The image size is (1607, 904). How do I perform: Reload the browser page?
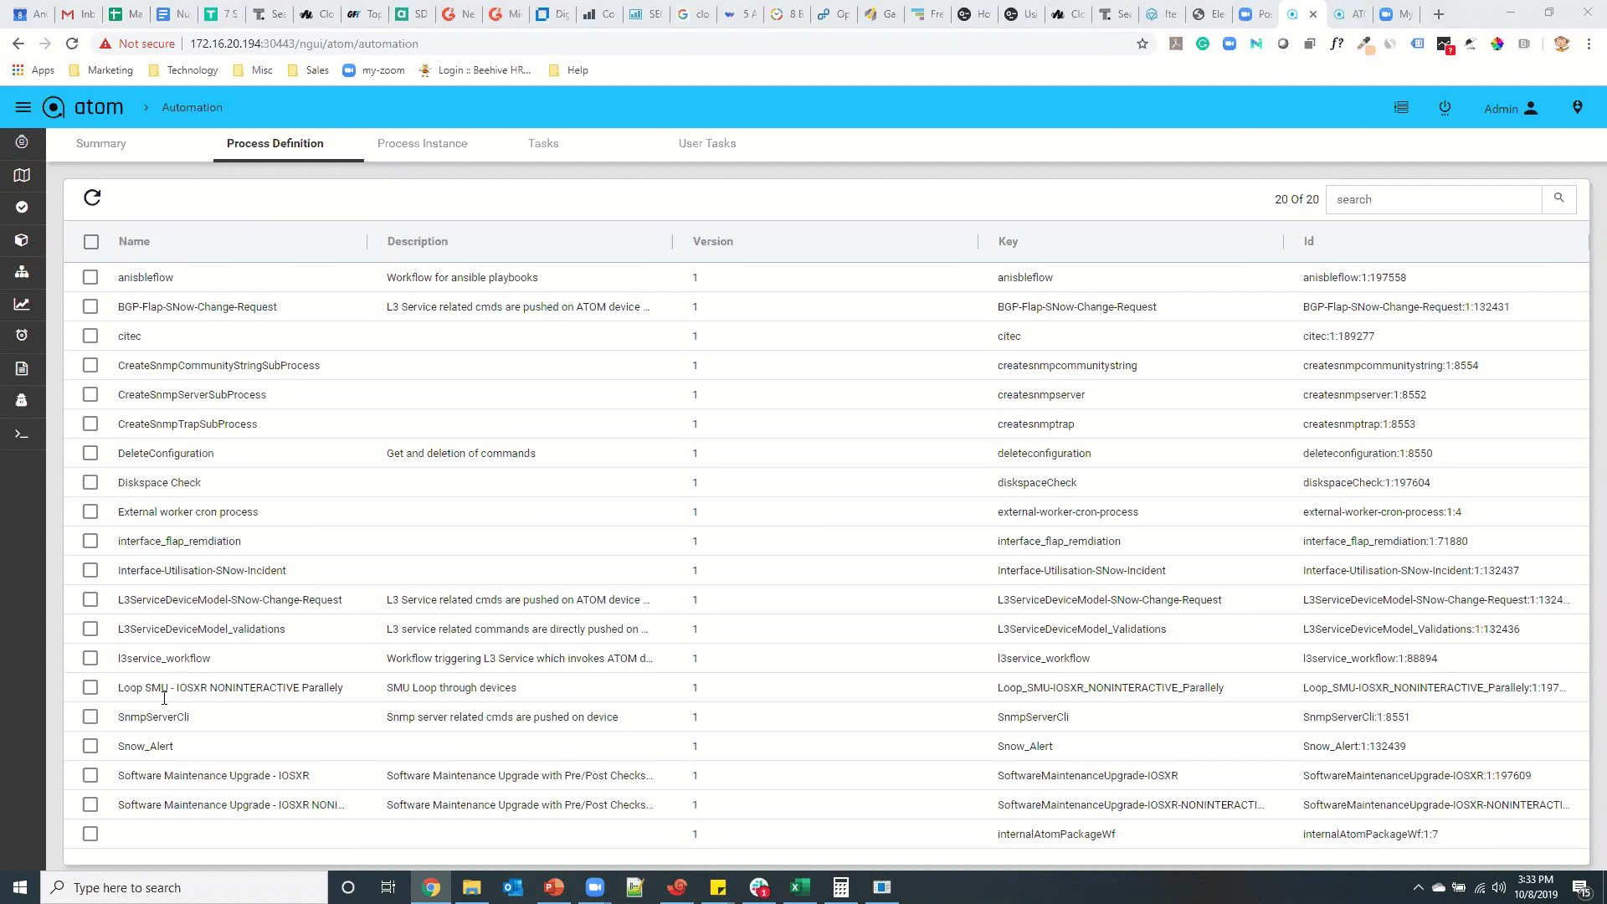tap(72, 44)
